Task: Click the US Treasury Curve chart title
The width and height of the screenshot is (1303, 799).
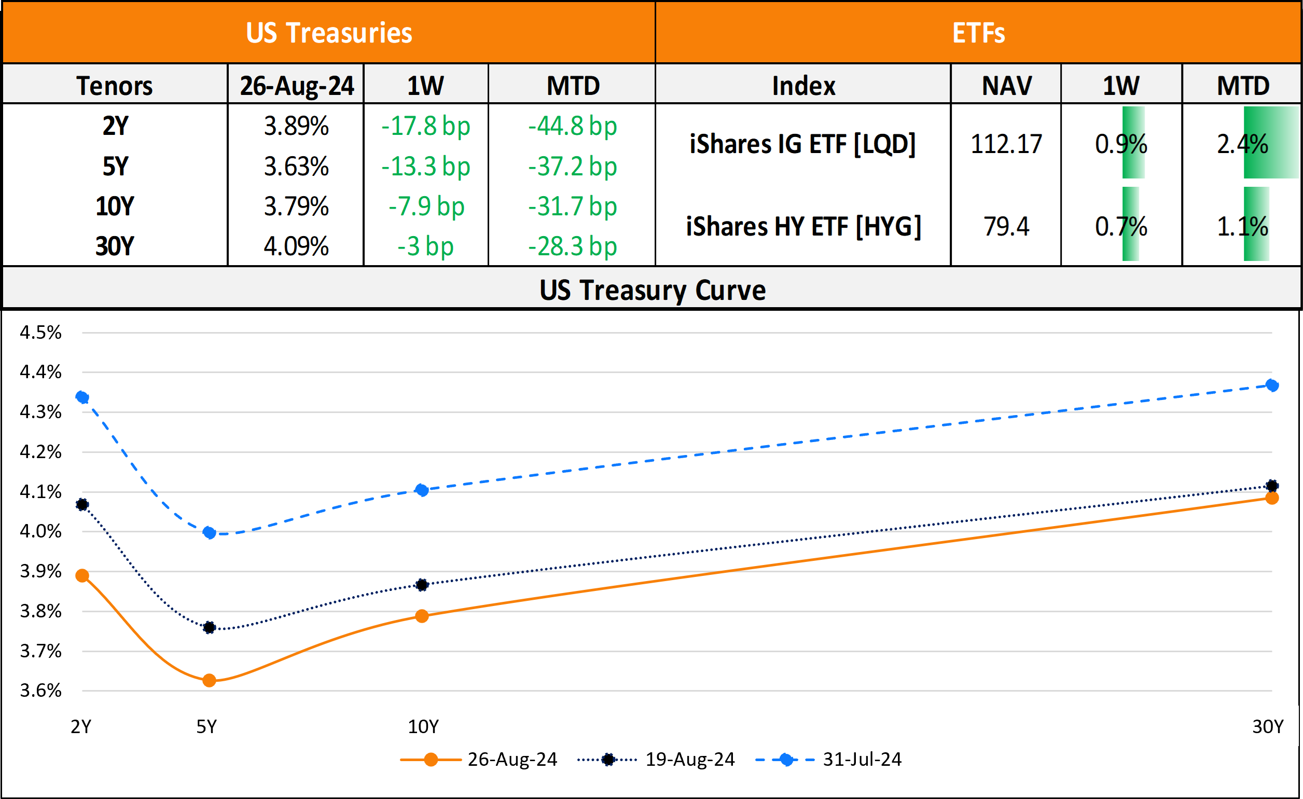Action: coord(652,290)
